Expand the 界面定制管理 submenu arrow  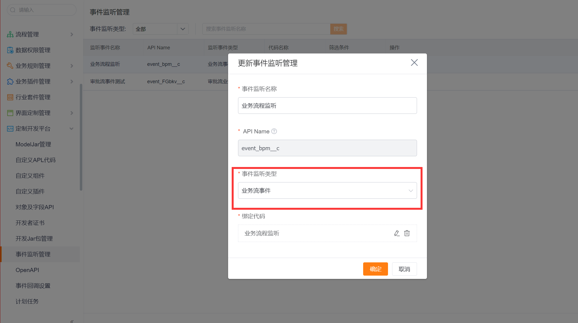coord(72,113)
